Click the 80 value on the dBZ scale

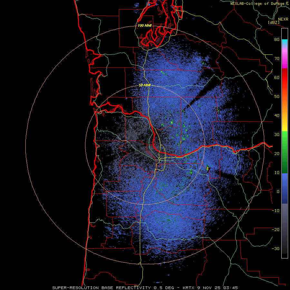pos(277,40)
